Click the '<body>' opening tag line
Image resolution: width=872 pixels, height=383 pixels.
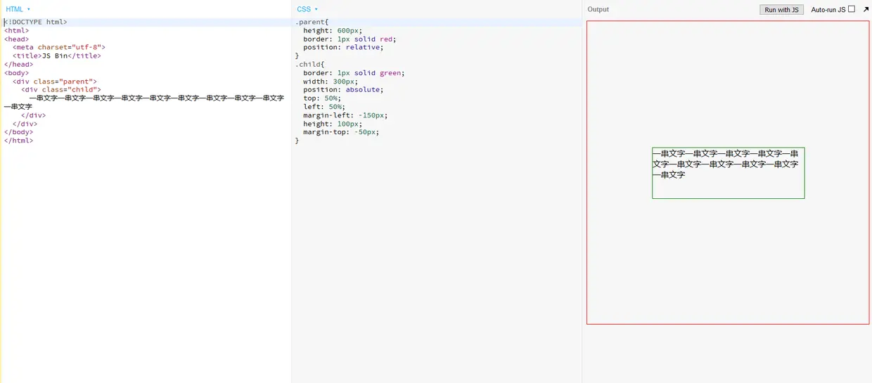pyautogui.click(x=17, y=73)
